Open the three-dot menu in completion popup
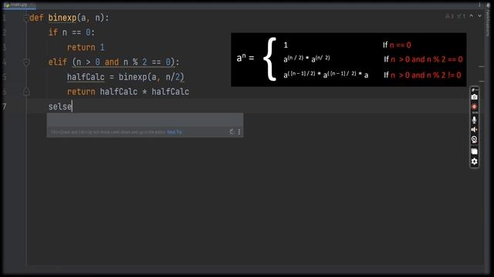The height and width of the screenshot is (277, 494). (239, 132)
